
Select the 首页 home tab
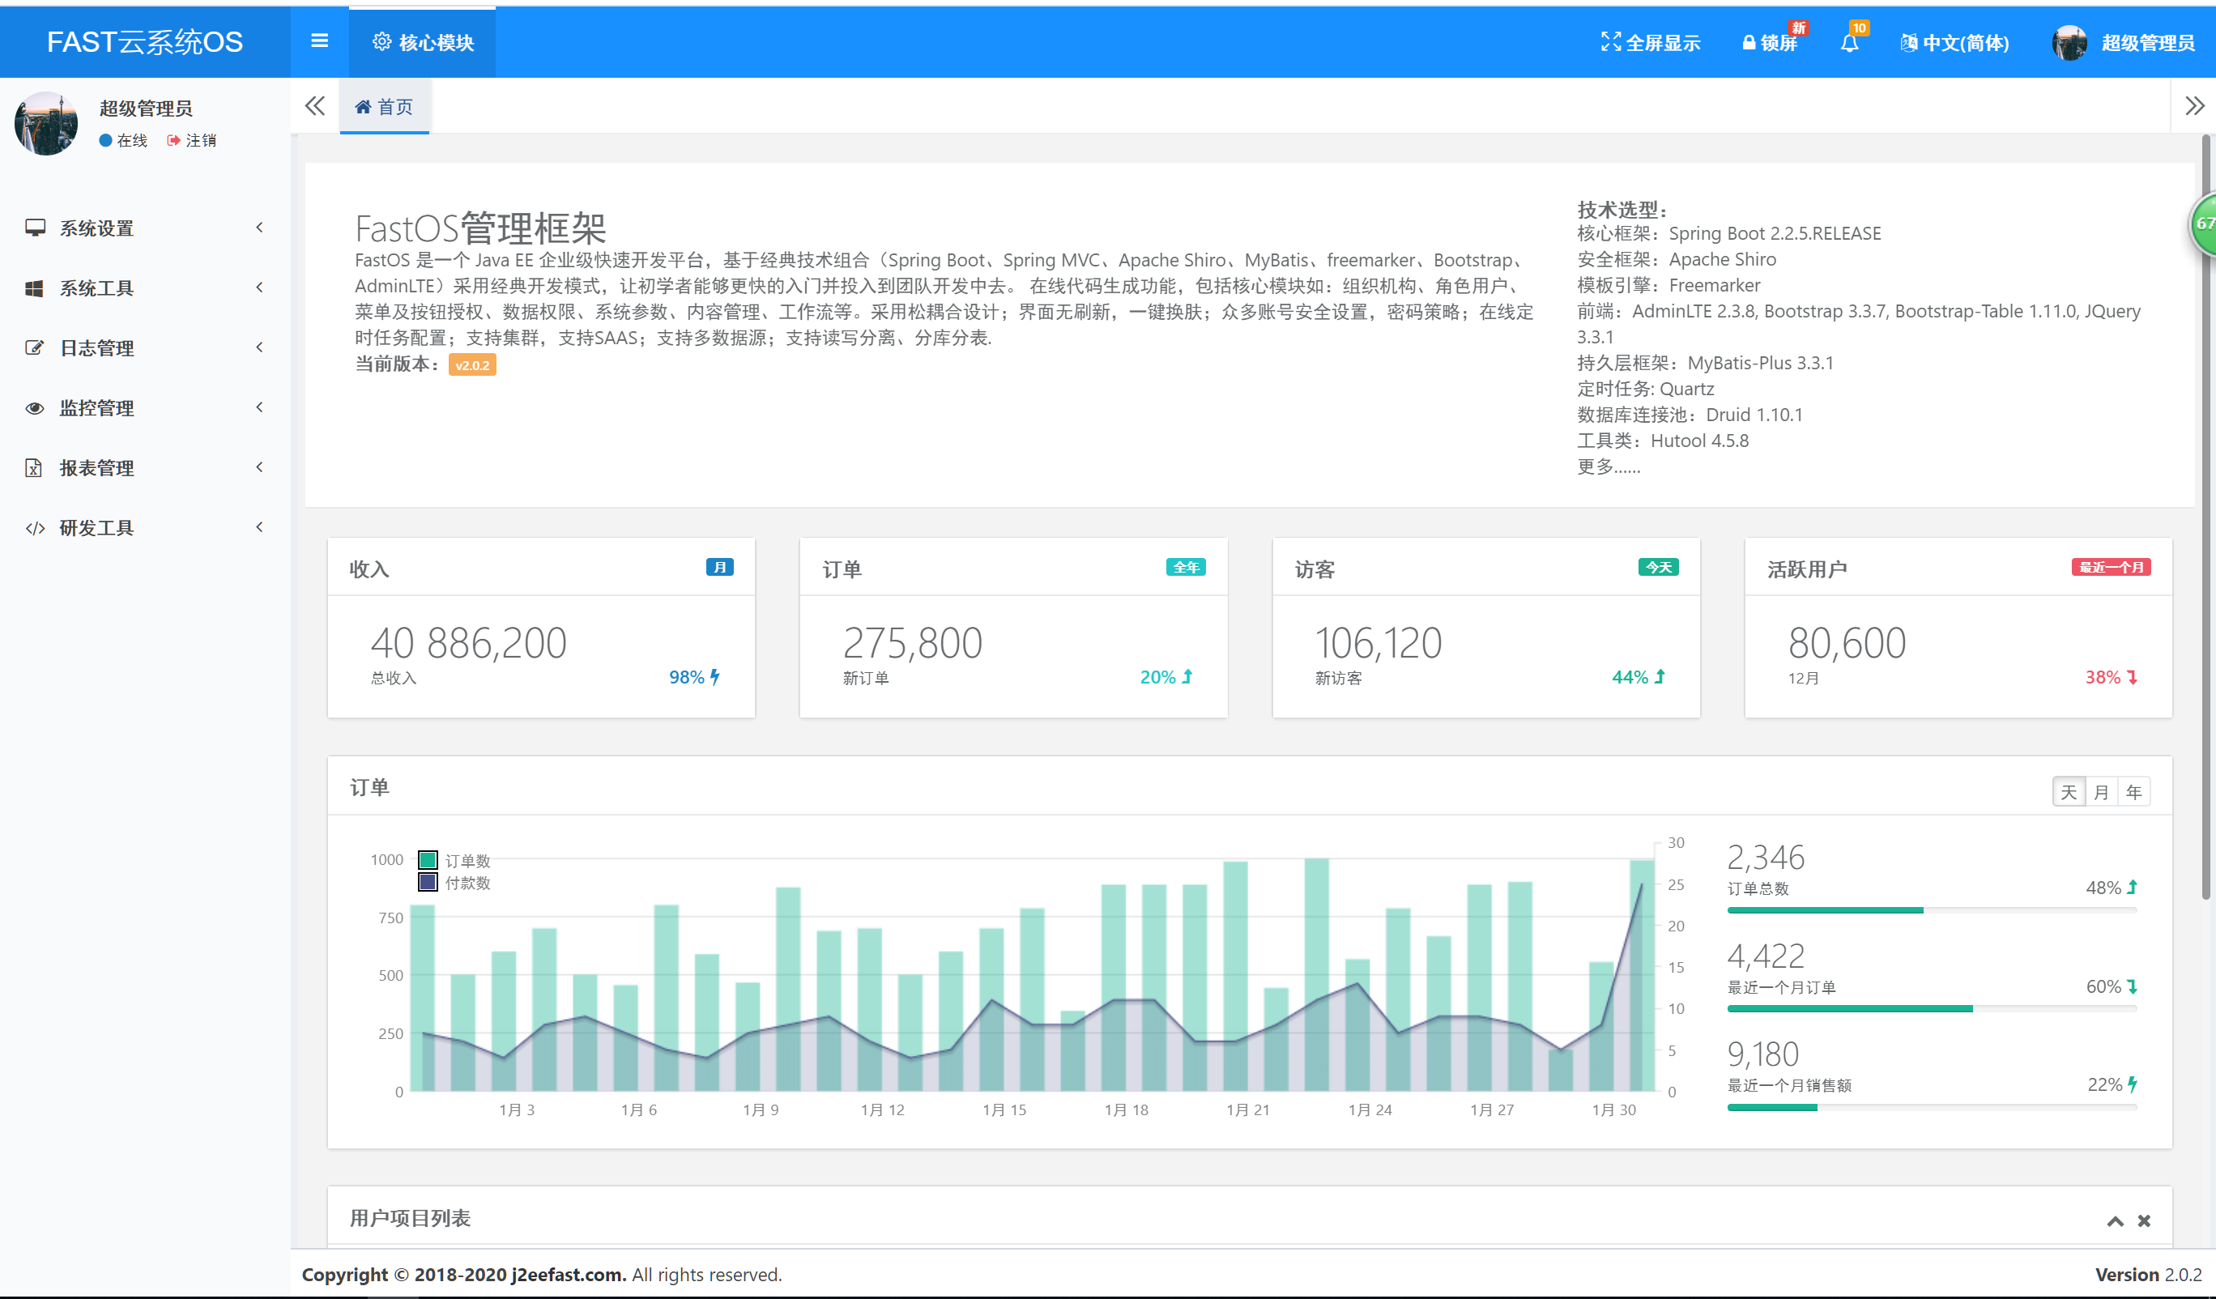pyautogui.click(x=384, y=106)
